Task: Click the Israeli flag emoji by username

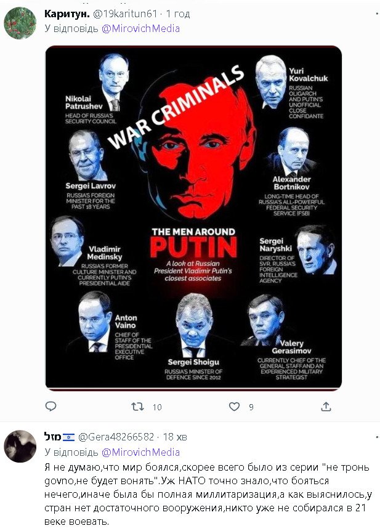Action: click(68, 437)
